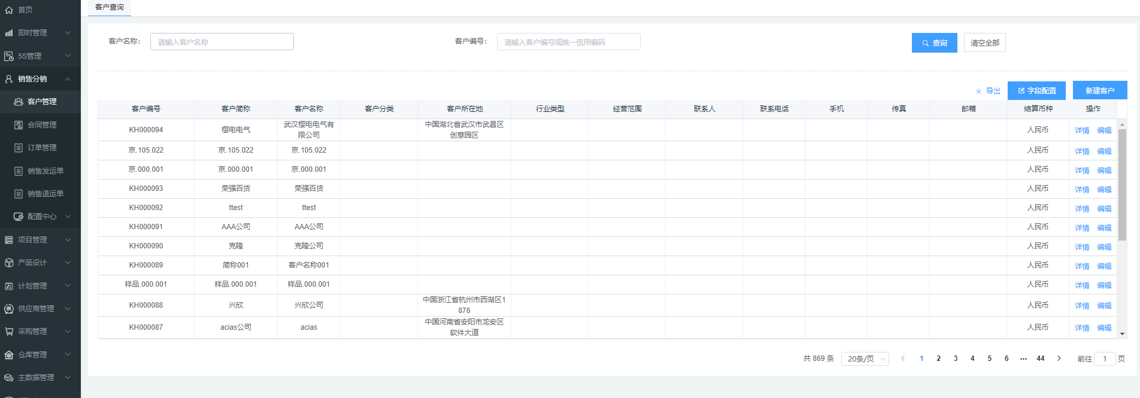The width and height of the screenshot is (1140, 398).
Task: Click the 合同管理 document icon
Action: [19, 125]
